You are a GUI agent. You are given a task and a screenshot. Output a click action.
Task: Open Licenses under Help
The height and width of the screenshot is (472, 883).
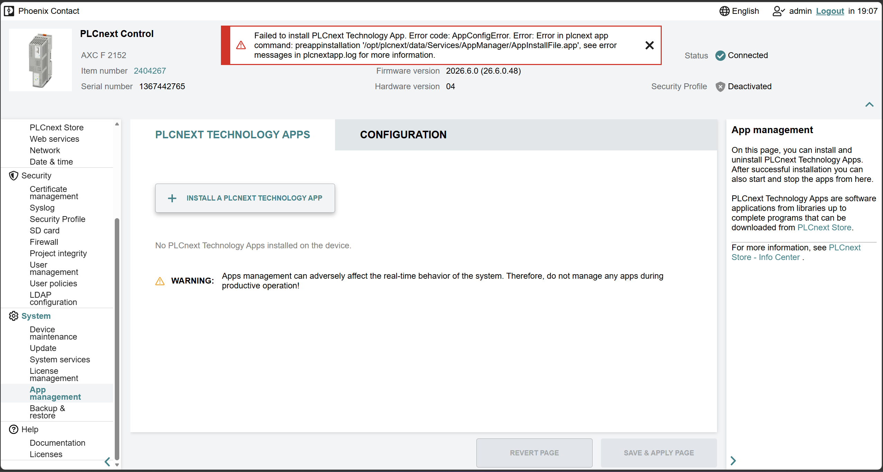pos(46,454)
